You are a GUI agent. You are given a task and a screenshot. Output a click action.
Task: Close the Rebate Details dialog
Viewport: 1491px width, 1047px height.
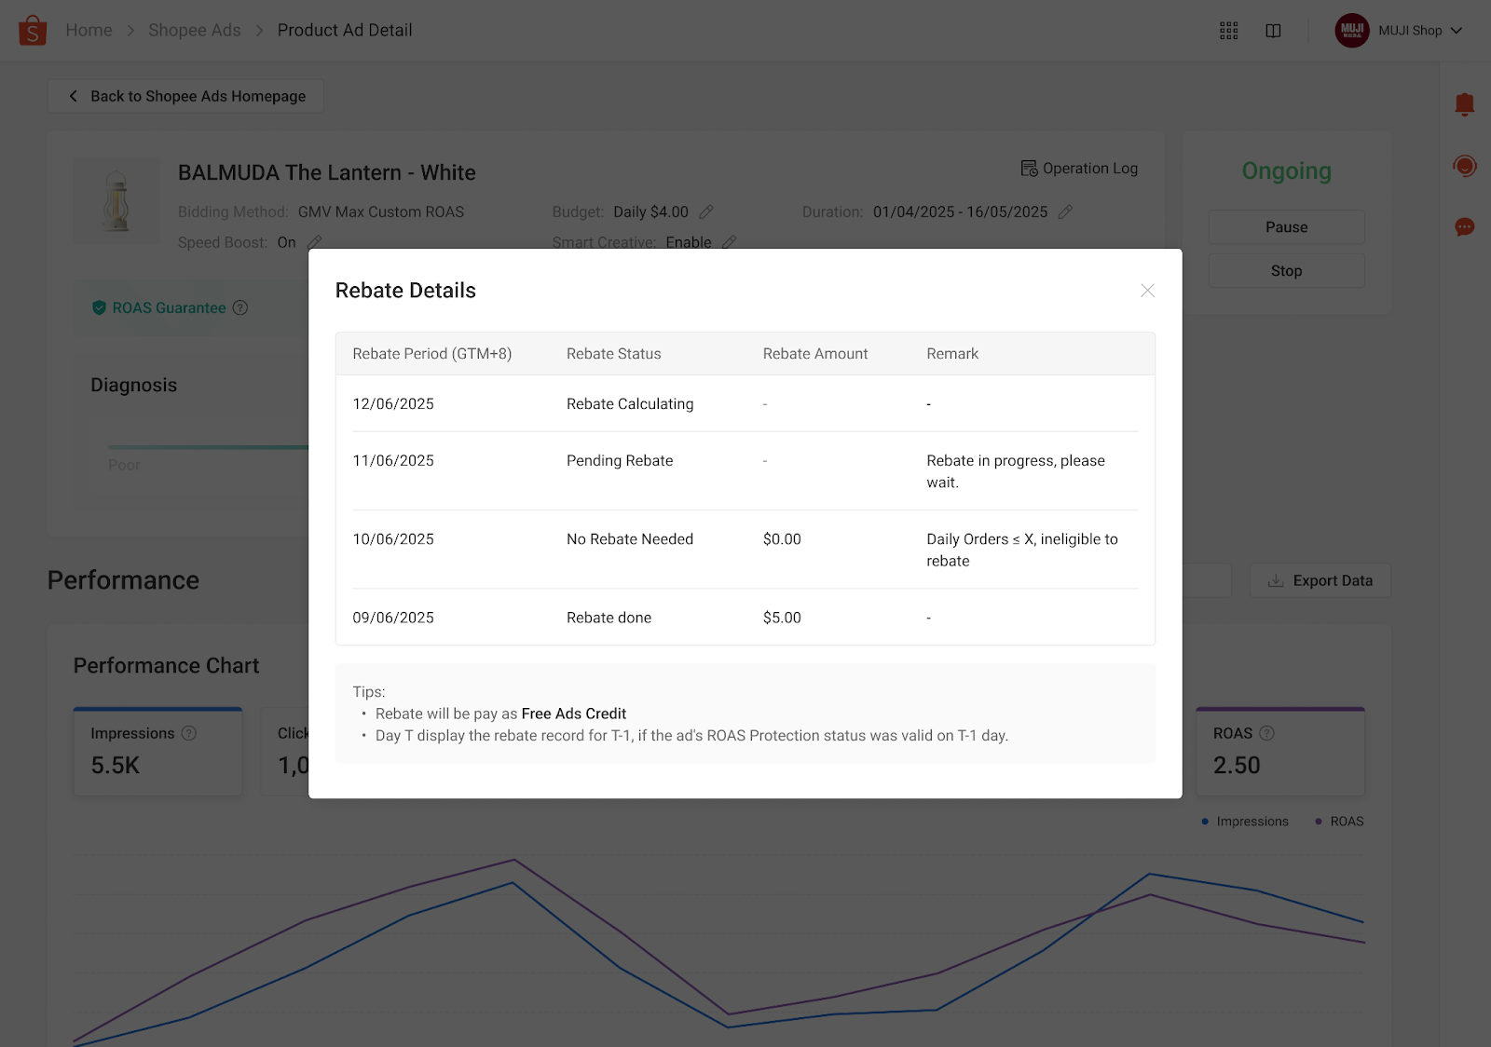tap(1147, 291)
